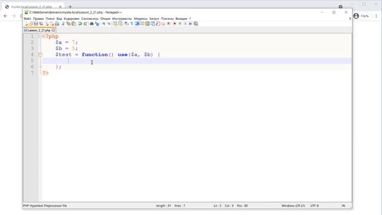The height and width of the screenshot is (215, 382).
Task: Click the ?> closing tag on line 7
Action: click(45, 73)
